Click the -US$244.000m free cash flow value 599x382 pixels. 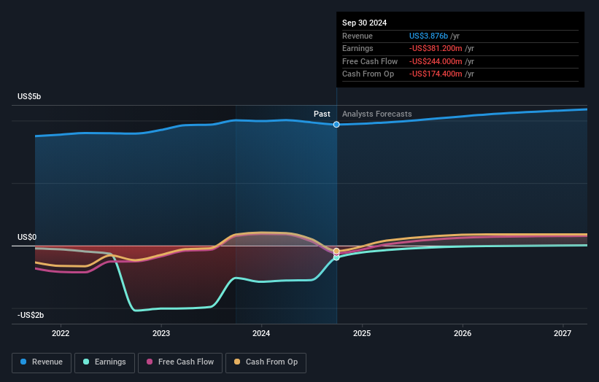[x=436, y=61]
